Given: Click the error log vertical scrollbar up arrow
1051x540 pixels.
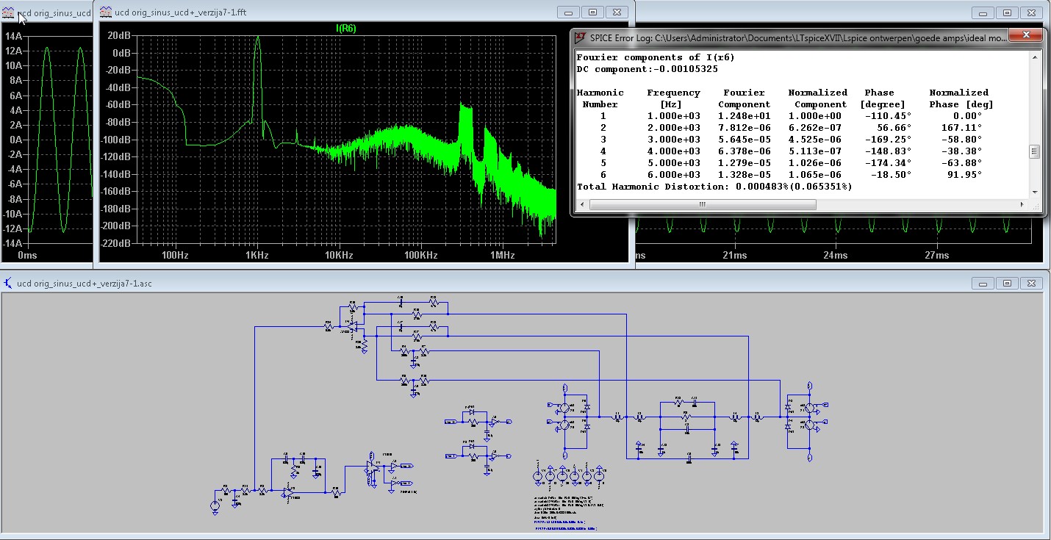Looking at the screenshot, I should coord(1034,57).
